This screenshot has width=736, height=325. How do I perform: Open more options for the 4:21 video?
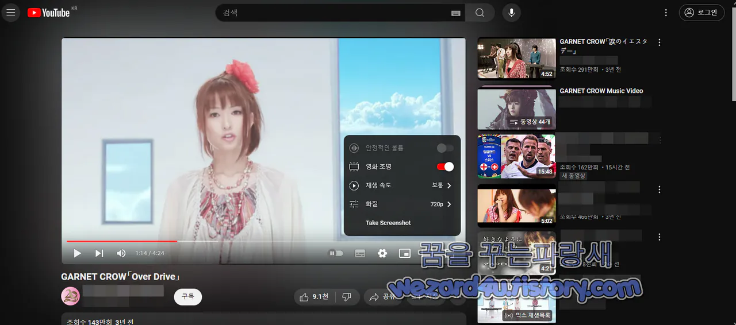coord(660,237)
